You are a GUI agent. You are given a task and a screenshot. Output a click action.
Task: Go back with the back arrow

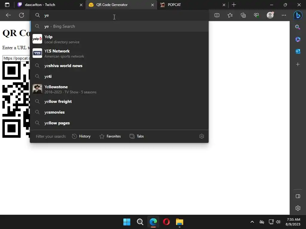(8, 15)
